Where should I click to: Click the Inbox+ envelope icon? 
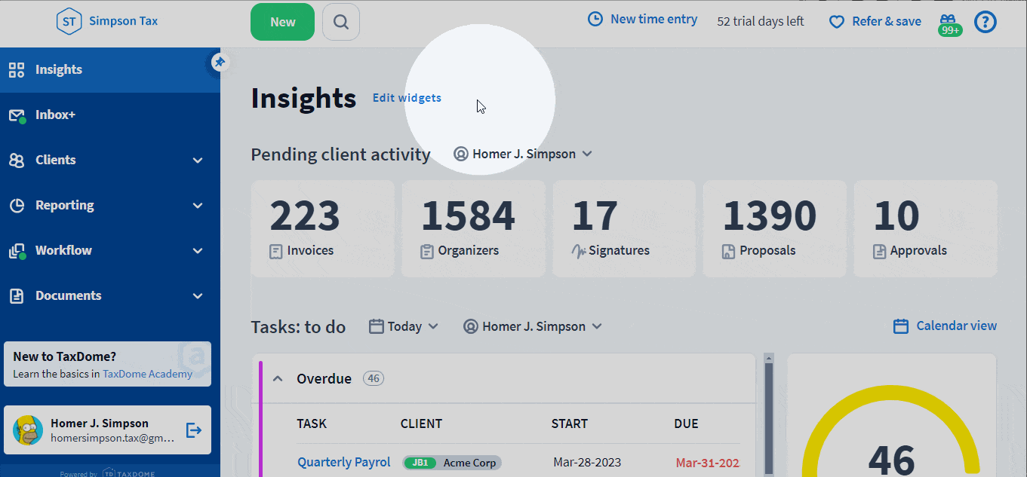[17, 115]
